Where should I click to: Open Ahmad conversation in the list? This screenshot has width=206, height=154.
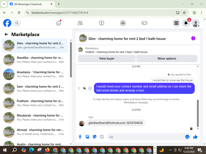(x=35, y=132)
